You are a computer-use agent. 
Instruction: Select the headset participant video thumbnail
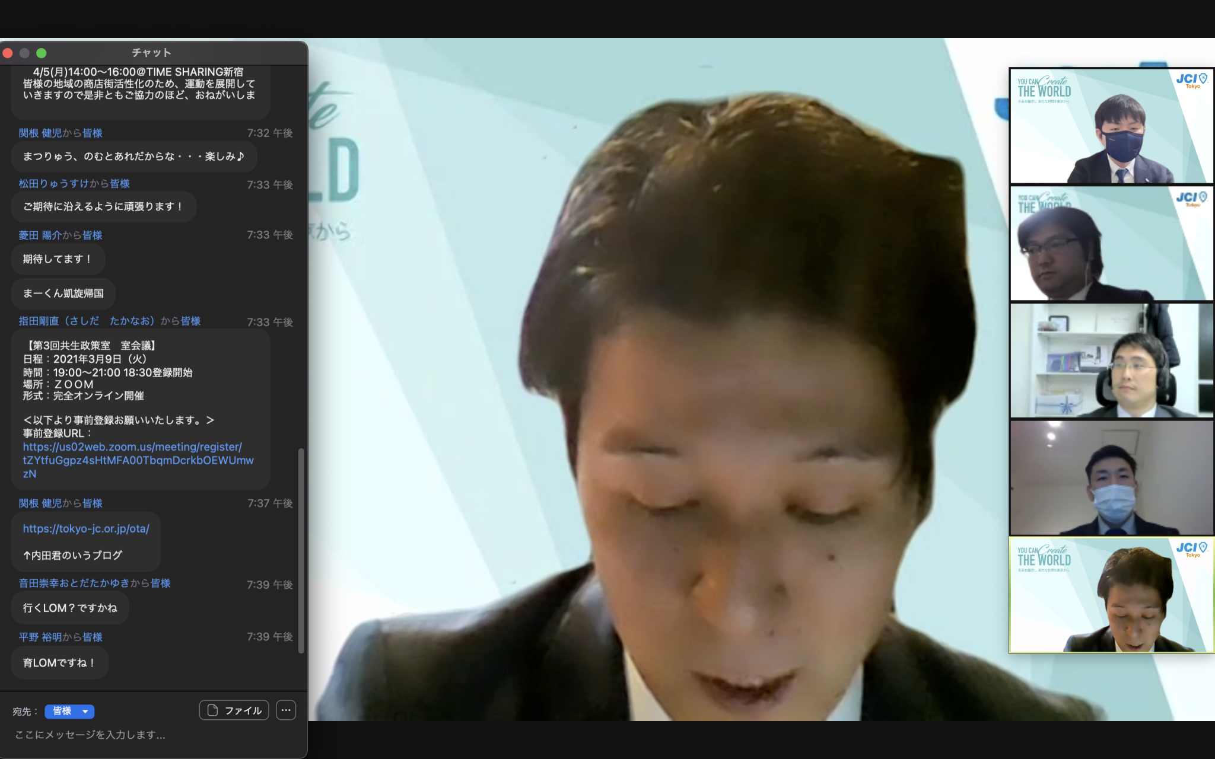[1111, 361]
